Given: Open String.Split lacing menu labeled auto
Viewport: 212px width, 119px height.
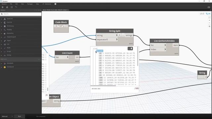Looking at the screenshot, I should pyautogui.click(x=131, y=44).
